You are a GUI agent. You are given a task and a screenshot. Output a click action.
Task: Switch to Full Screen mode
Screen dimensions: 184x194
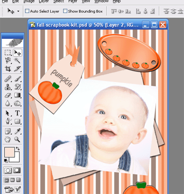[x=18, y=180]
